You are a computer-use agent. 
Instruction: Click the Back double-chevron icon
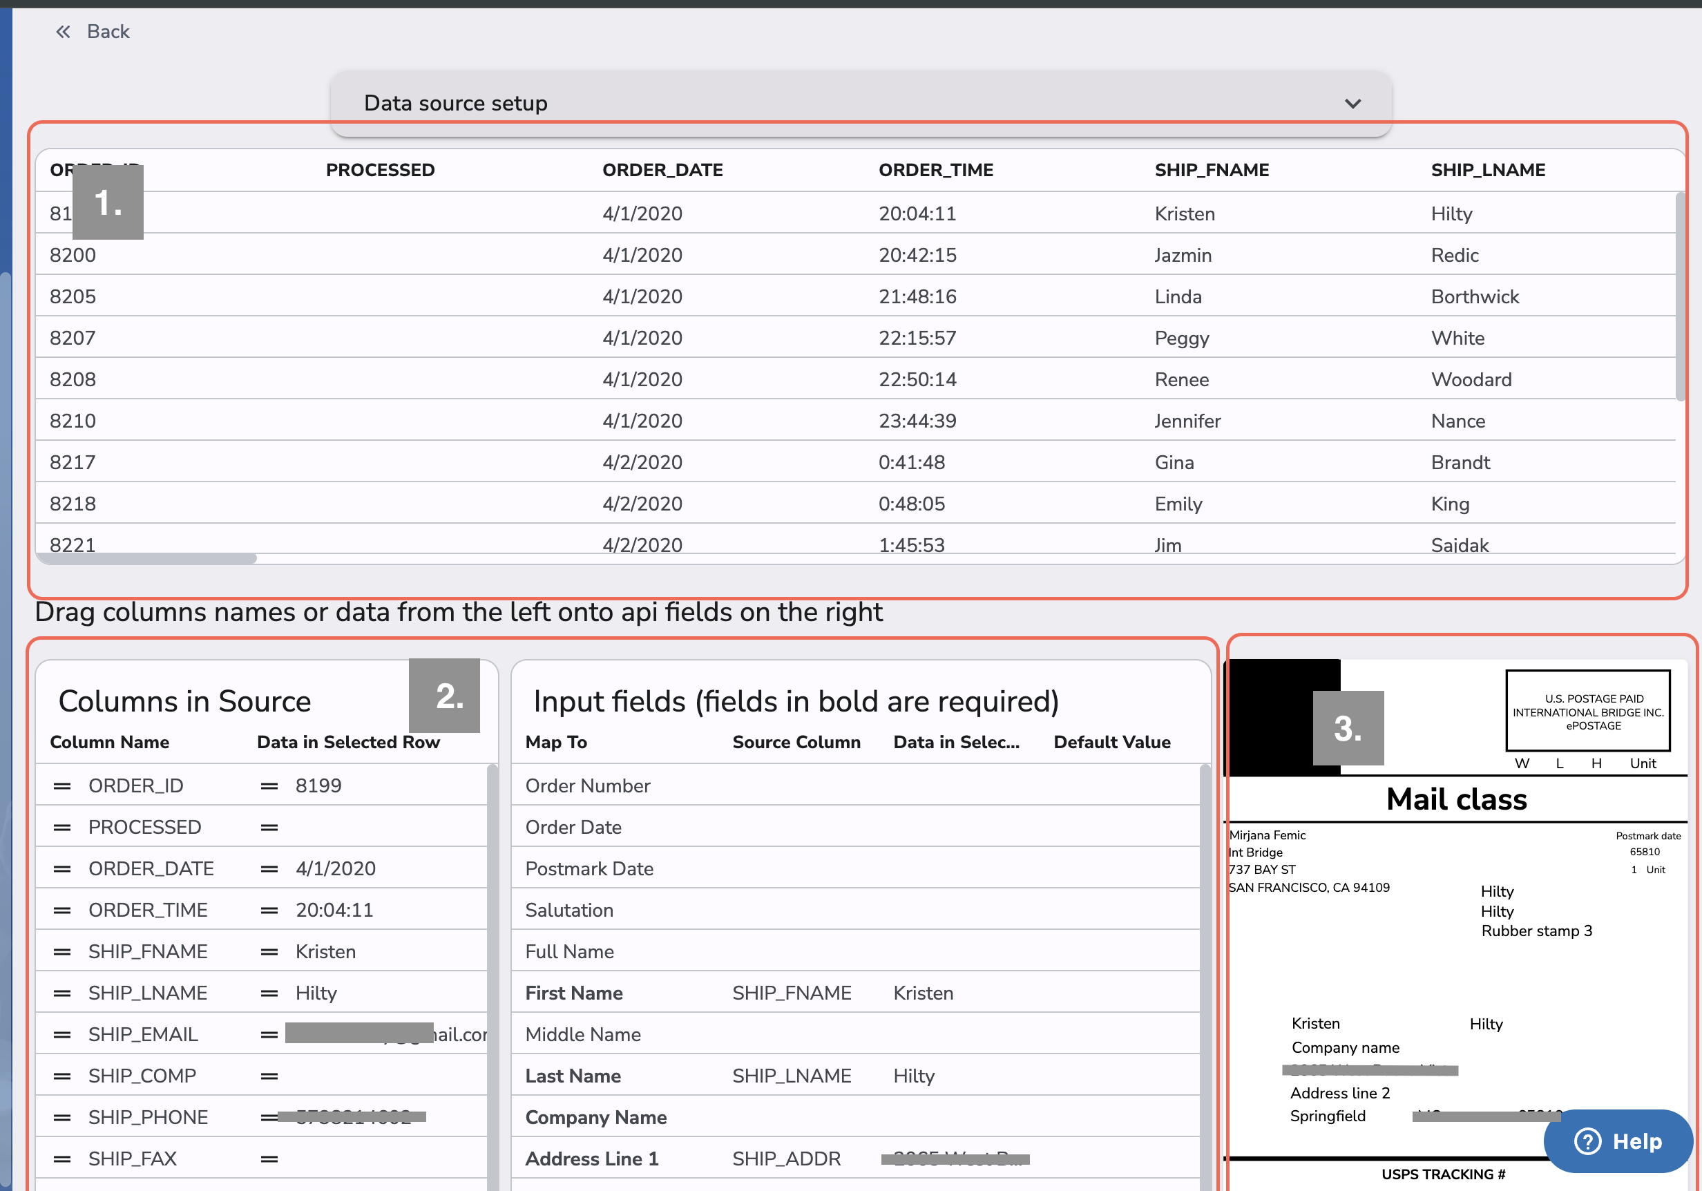click(x=62, y=31)
